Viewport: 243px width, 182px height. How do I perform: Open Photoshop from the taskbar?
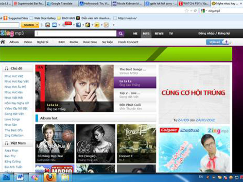pyautogui.click(x=6, y=177)
